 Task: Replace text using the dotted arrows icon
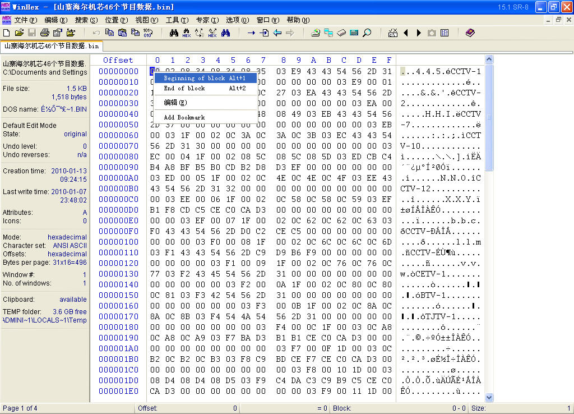pyautogui.click(x=200, y=33)
